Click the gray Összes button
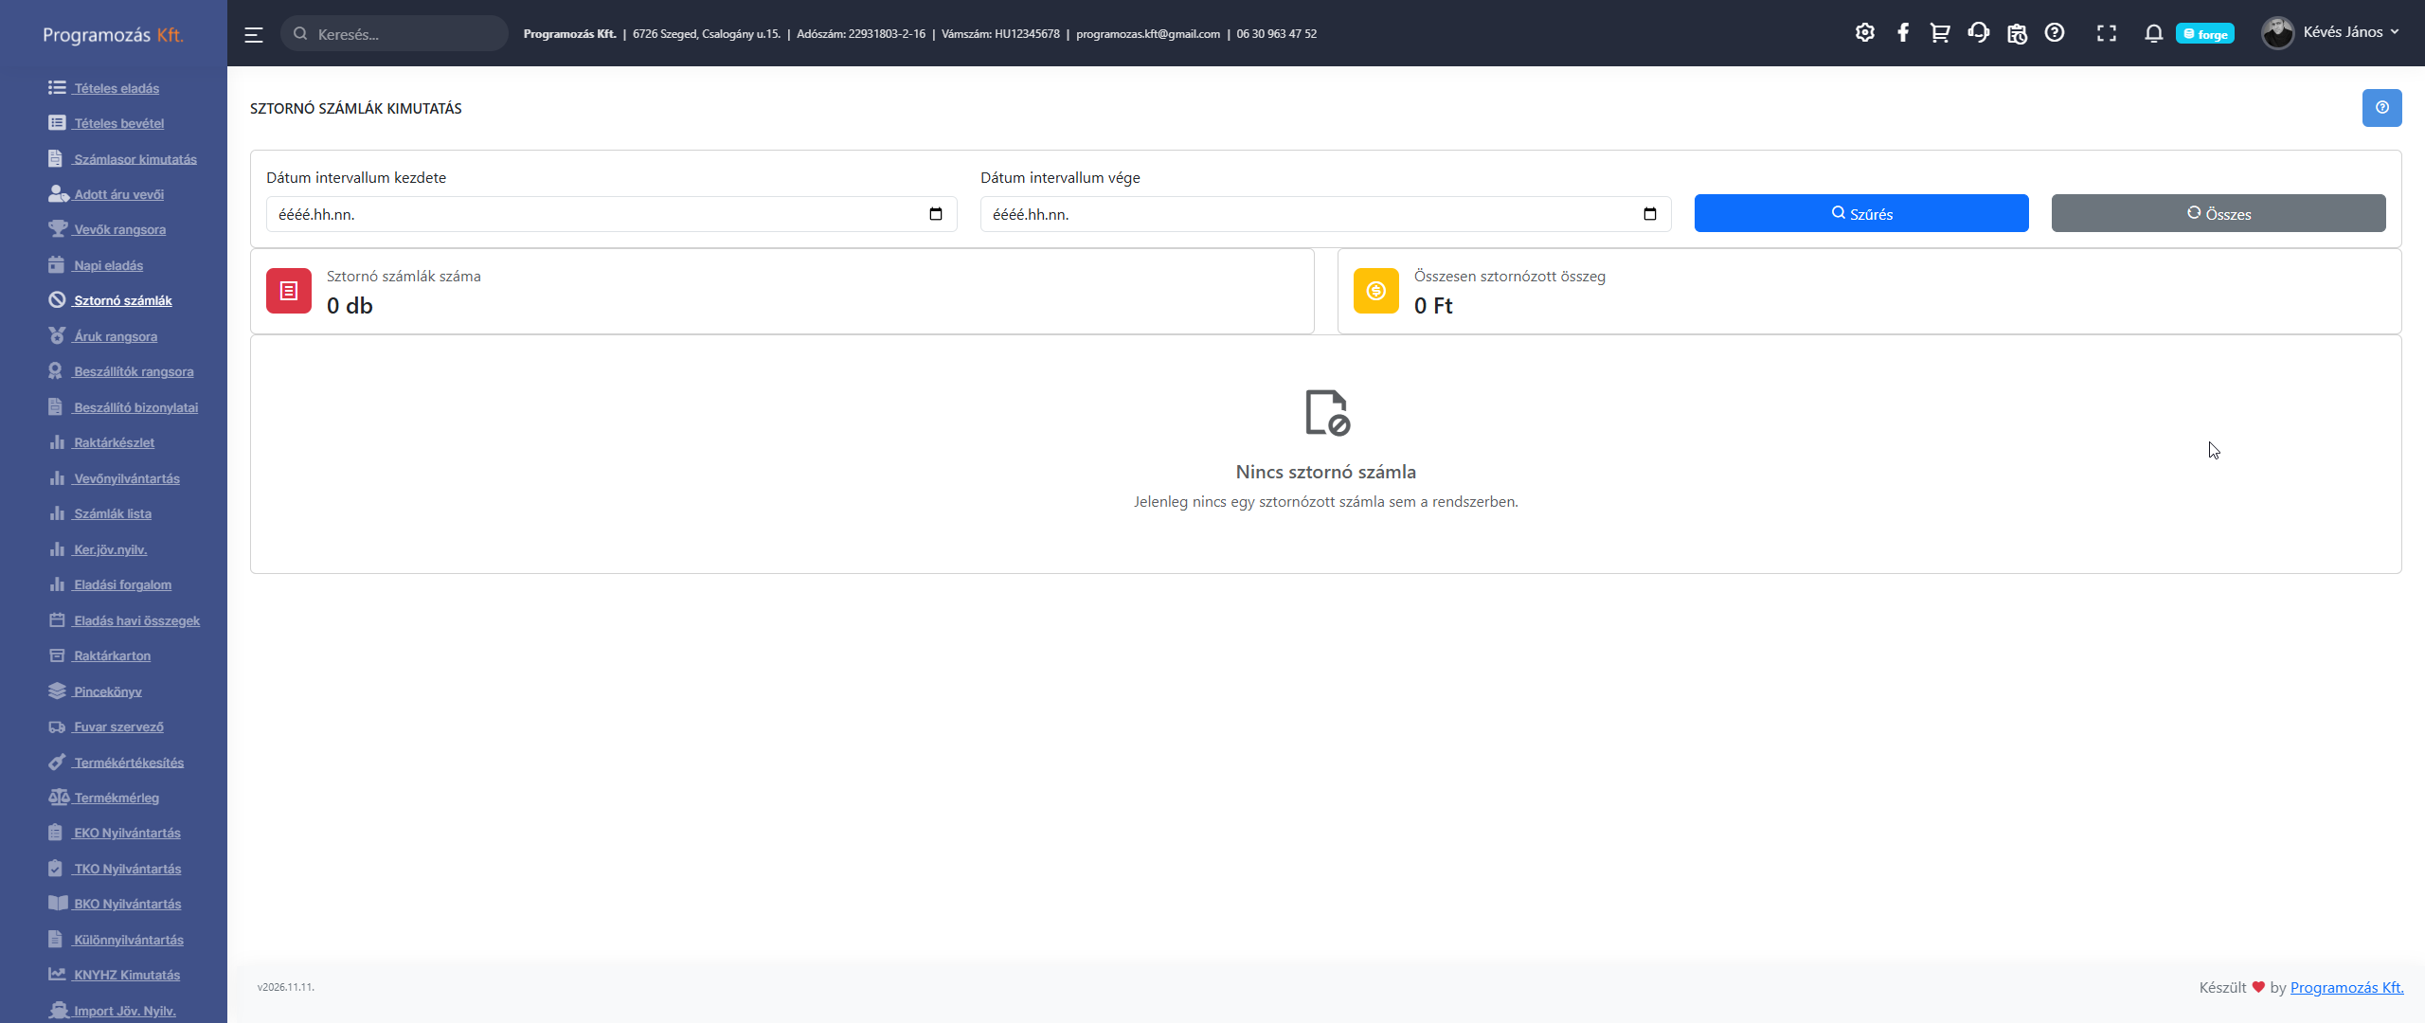The width and height of the screenshot is (2425, 1023). pos(2218,214)
